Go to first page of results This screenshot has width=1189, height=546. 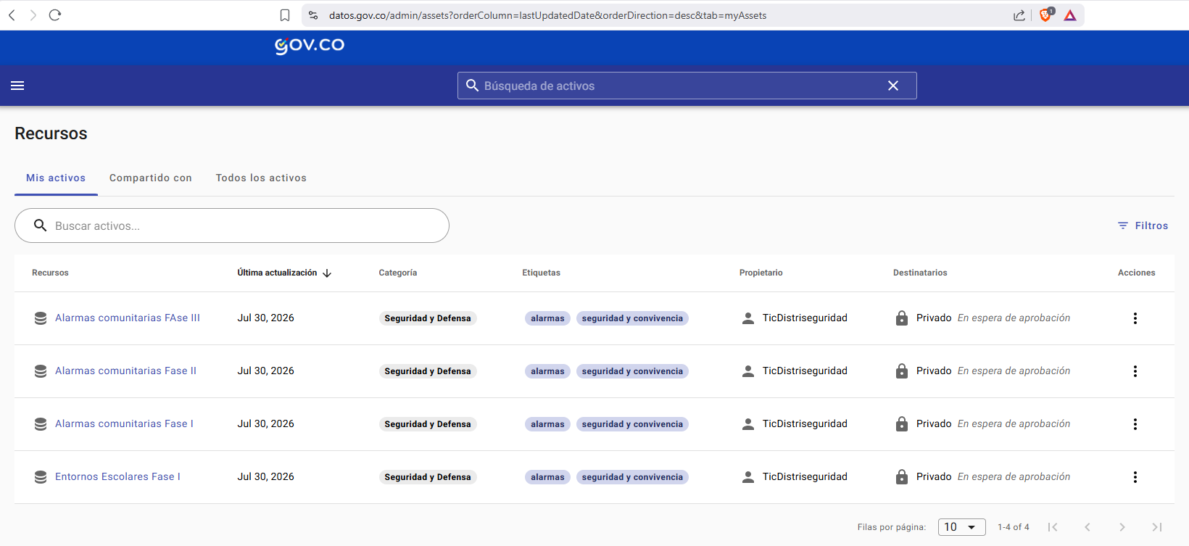point(1053,527)
